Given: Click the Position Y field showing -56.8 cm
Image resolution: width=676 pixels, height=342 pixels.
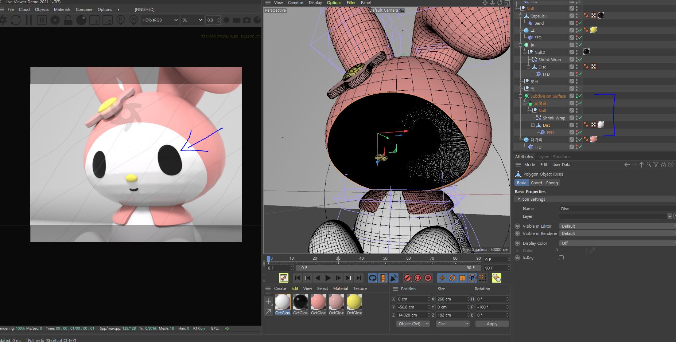Looking at the screenshot, I should (414, 307).
